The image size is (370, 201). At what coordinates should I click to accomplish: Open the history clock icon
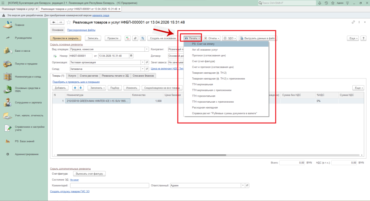point(326,3)
